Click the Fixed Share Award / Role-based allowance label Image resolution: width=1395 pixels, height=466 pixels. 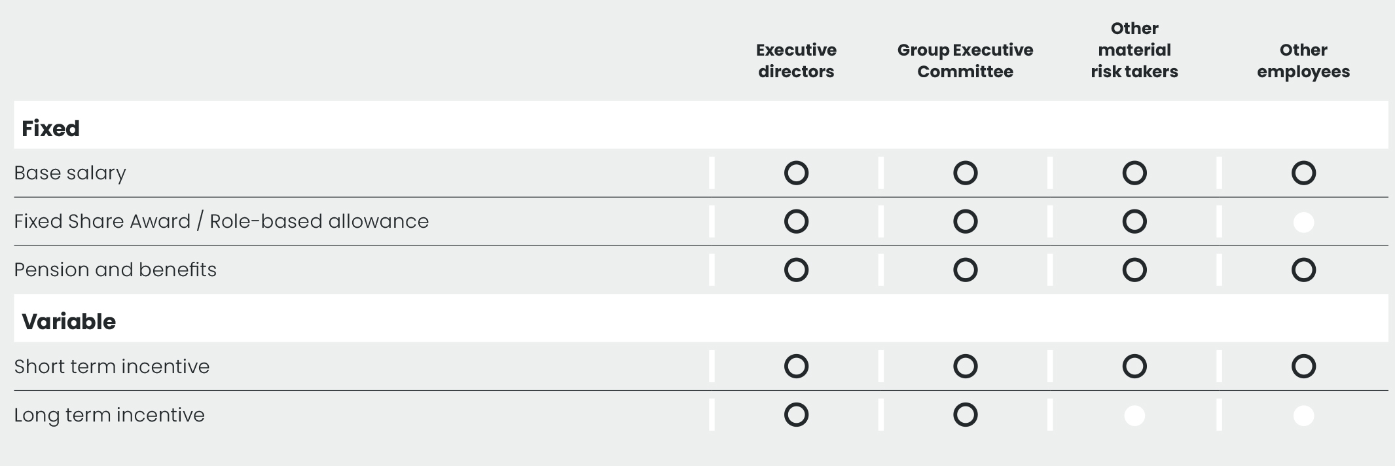[x=221, y=222]
